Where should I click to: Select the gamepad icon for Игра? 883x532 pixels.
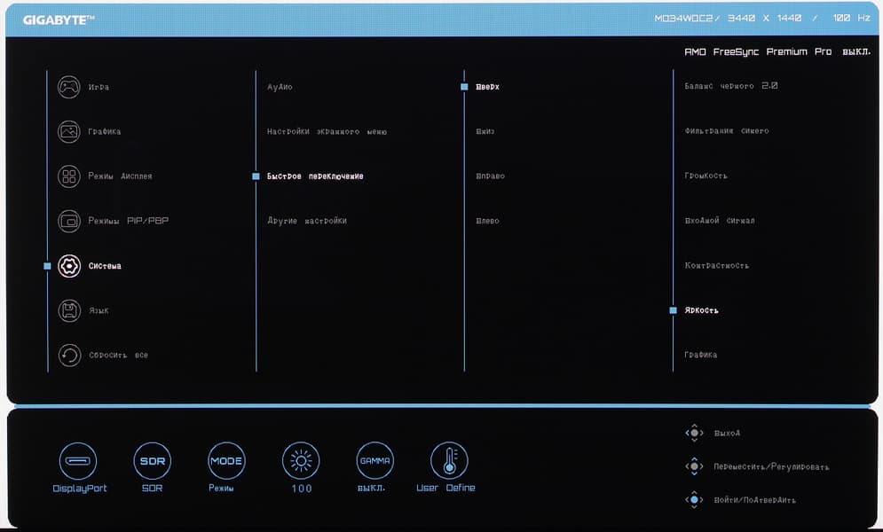68,87
